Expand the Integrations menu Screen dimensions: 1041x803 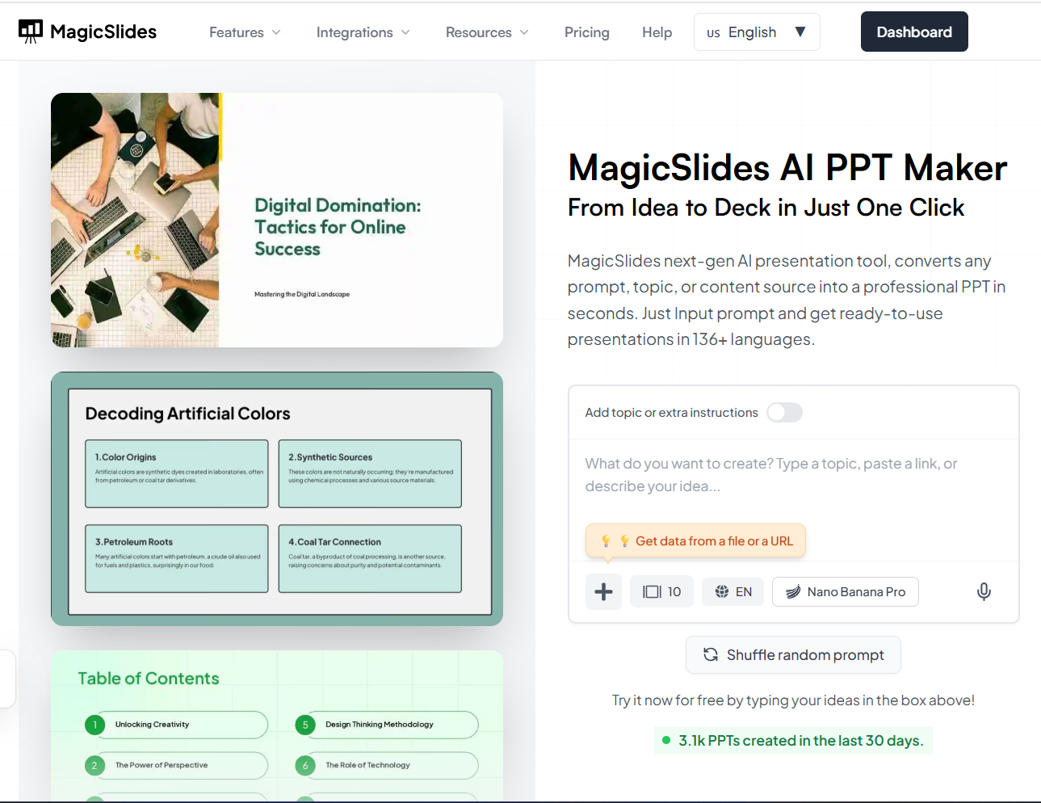pyautogui.click(x=363, y=32)
